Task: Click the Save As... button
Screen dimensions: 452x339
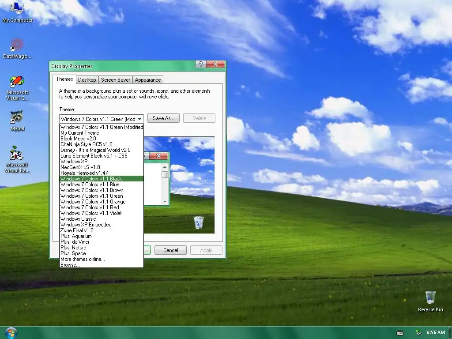Action: pos(163,118)
